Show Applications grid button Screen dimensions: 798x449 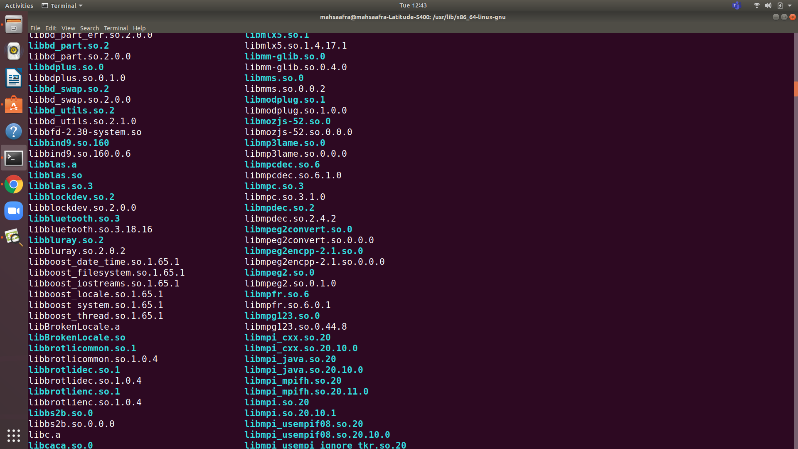(14, 435)
